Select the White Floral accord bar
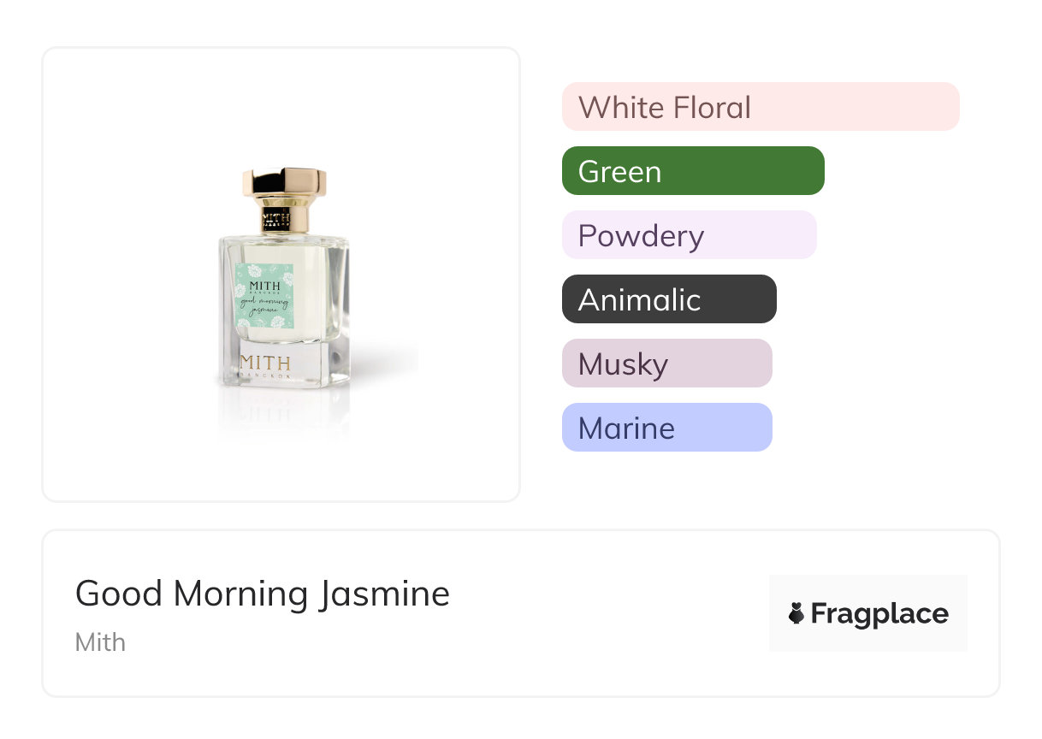The image size is (1042, 739). [761, 107]
